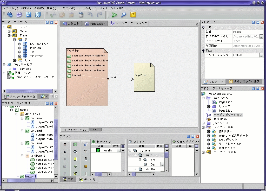Collapse the column2 node in application outline

point(22,118)
